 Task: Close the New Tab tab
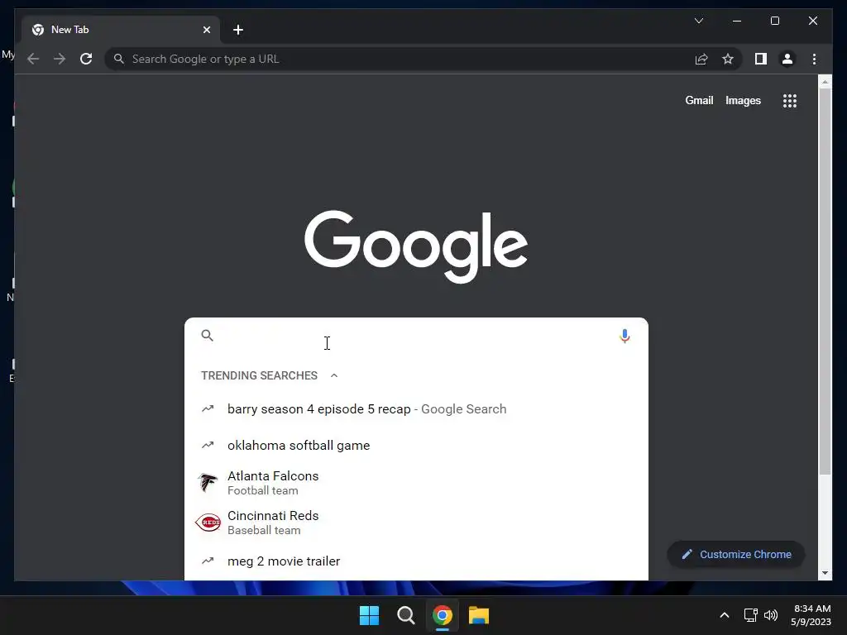pyautogui.click(x=206, y=30)
